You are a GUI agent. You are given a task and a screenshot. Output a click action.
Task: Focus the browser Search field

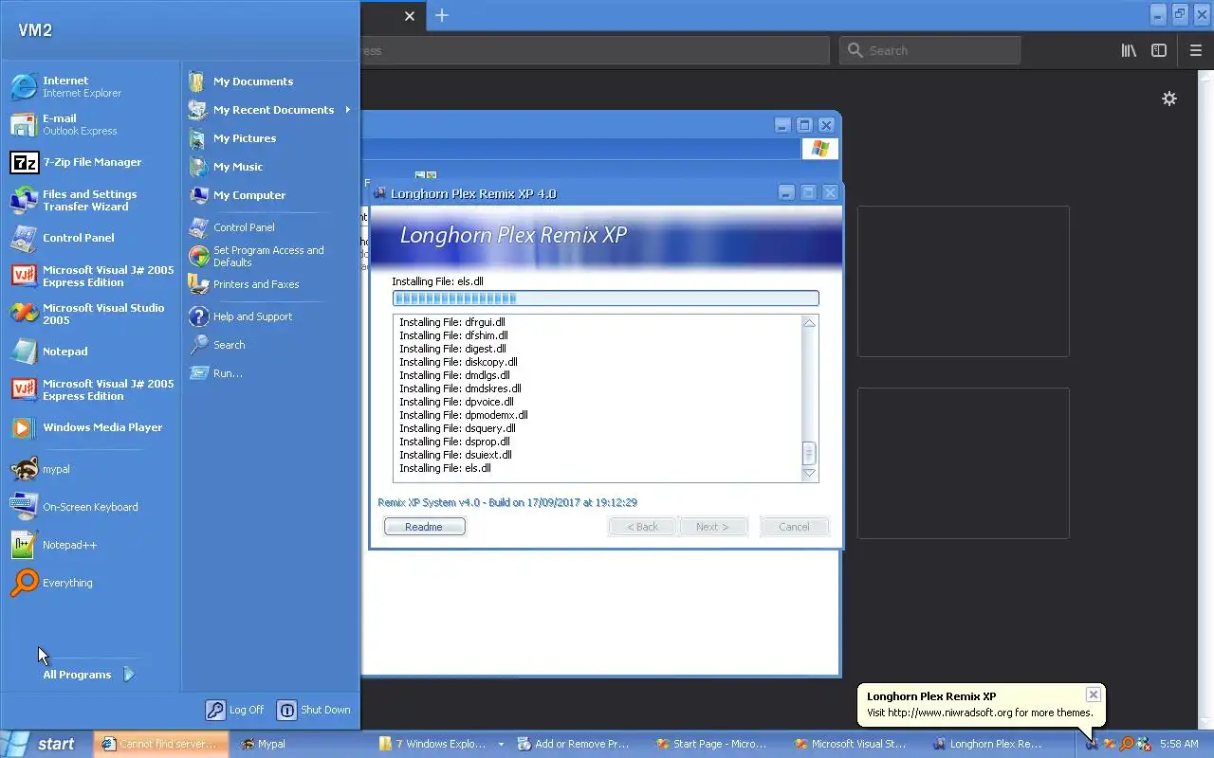(x=929, y=50)
